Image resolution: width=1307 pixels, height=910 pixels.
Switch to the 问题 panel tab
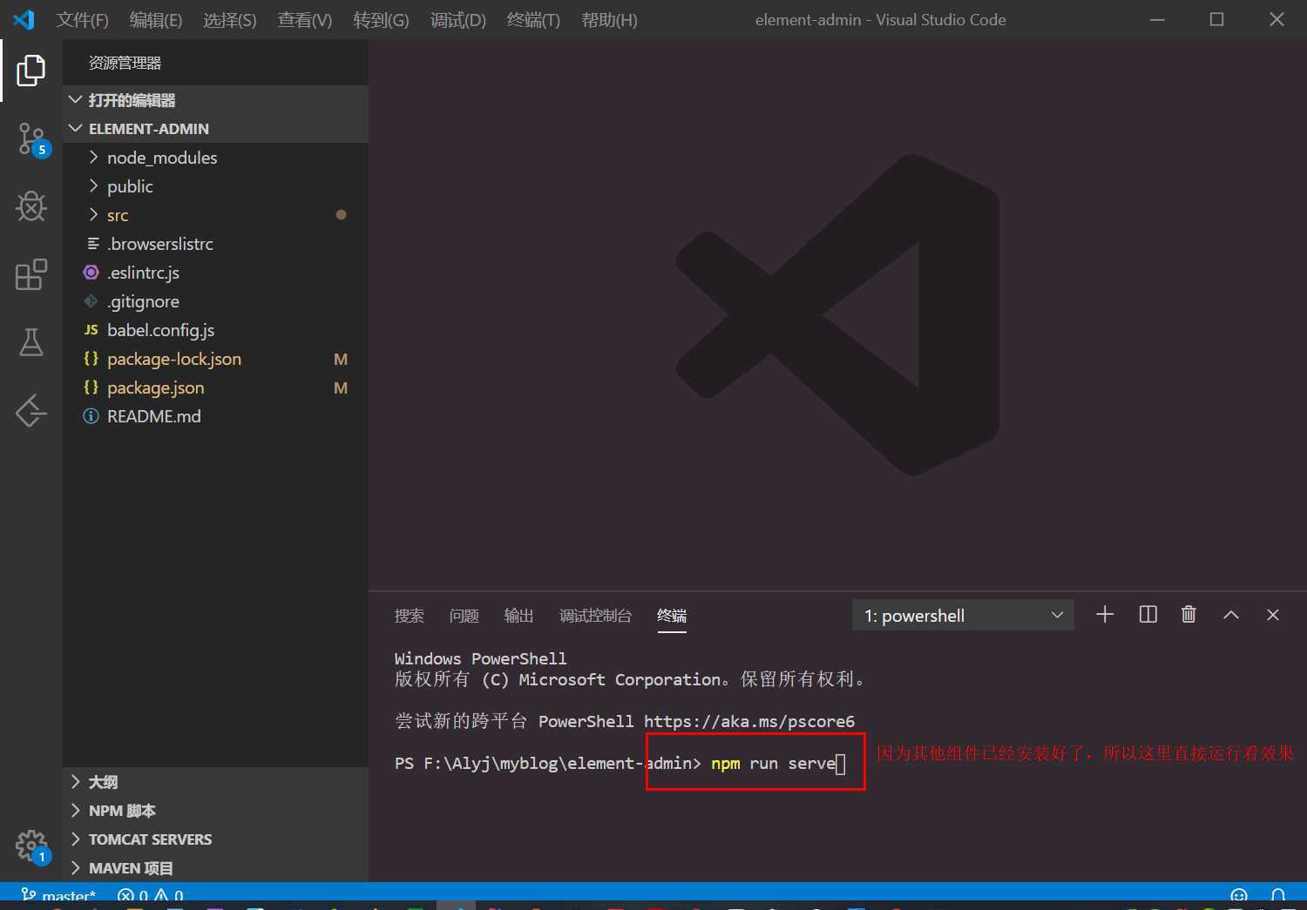[464, 616]
